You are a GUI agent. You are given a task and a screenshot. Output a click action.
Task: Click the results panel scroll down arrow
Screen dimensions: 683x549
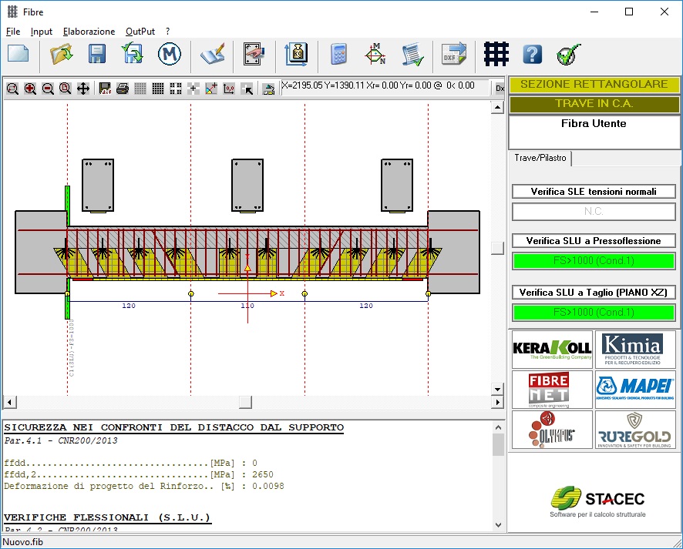(x=498, y=525)
